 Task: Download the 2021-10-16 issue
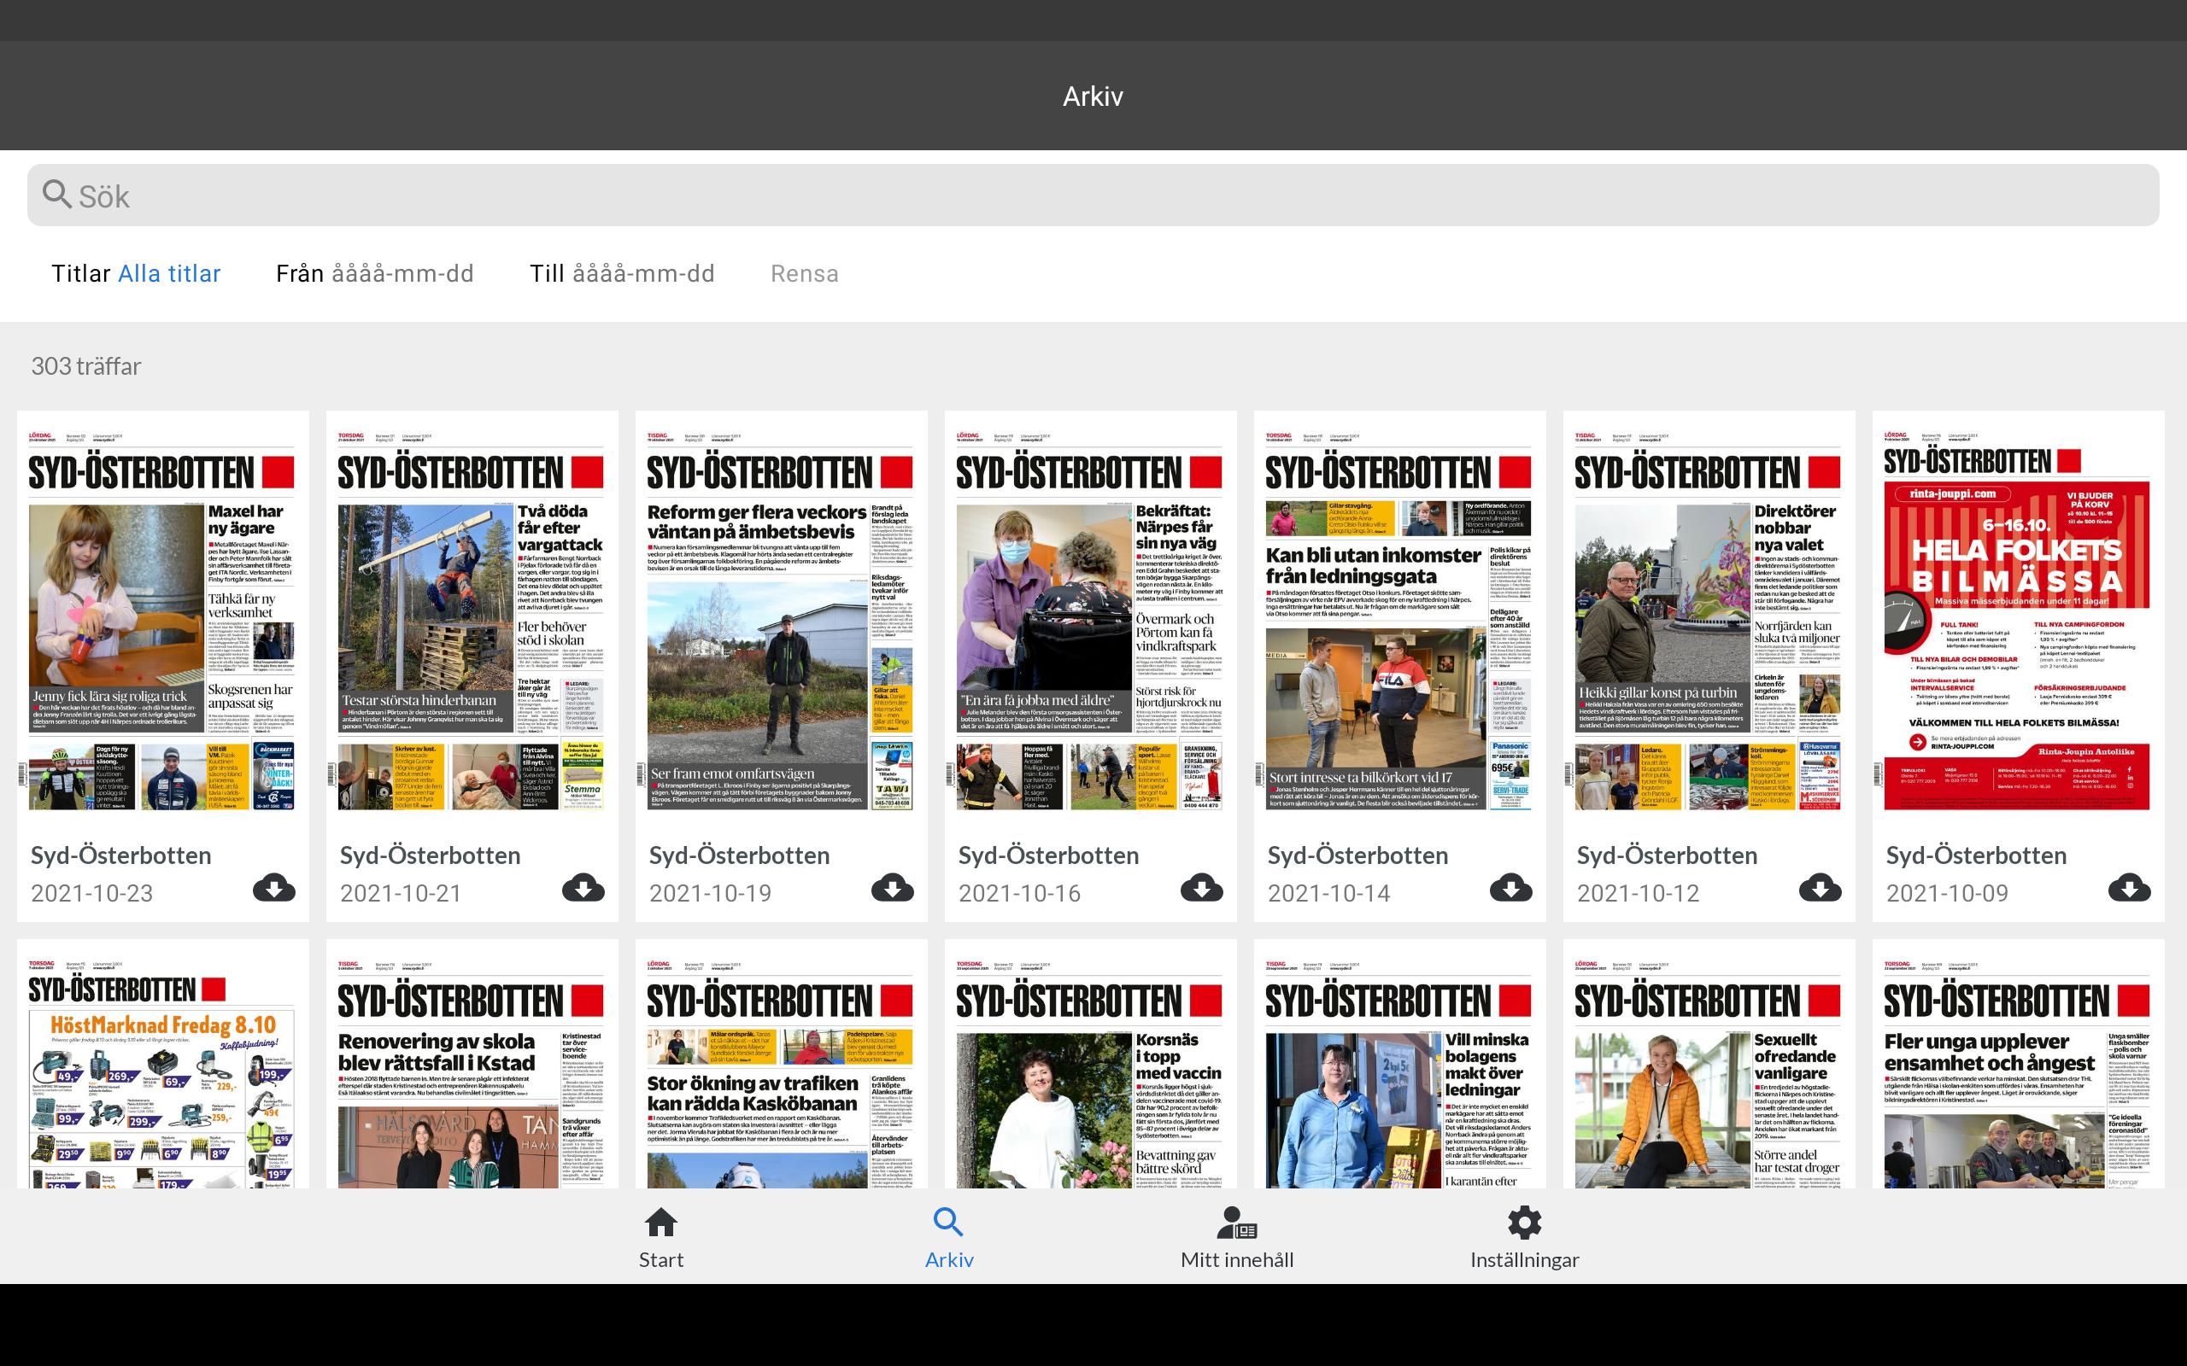point(1201,888)
